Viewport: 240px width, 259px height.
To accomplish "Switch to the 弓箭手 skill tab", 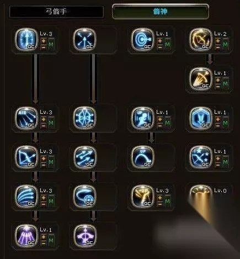I will click(56, 12).
